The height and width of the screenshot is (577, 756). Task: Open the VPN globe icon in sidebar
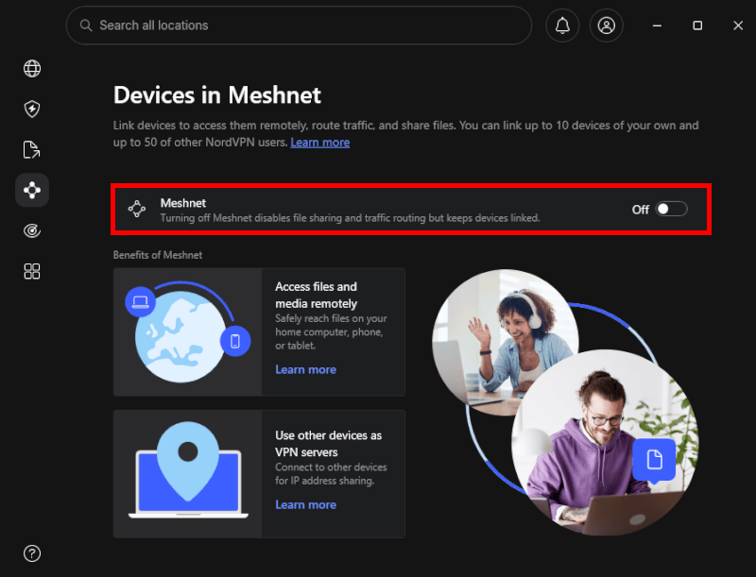pos(32,68)
